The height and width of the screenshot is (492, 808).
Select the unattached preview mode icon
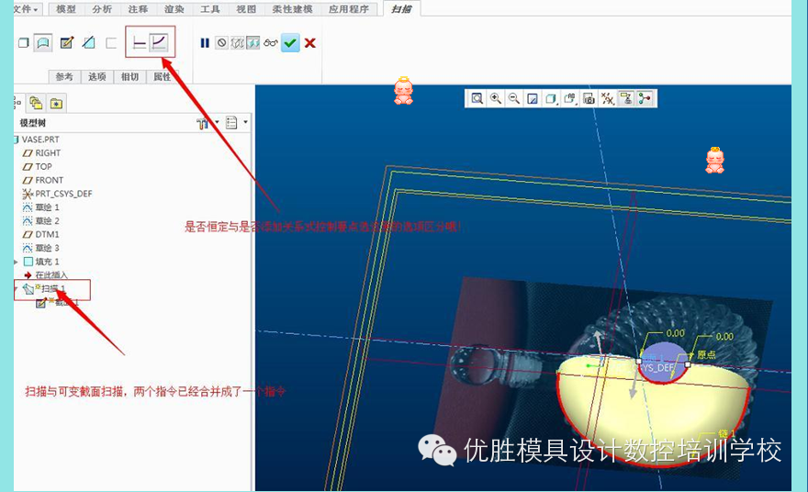coord(237,43)
